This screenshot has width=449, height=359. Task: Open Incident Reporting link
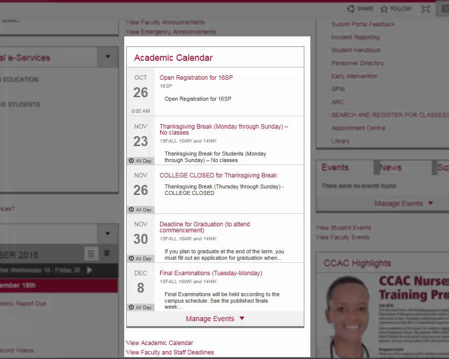[355, 37]
